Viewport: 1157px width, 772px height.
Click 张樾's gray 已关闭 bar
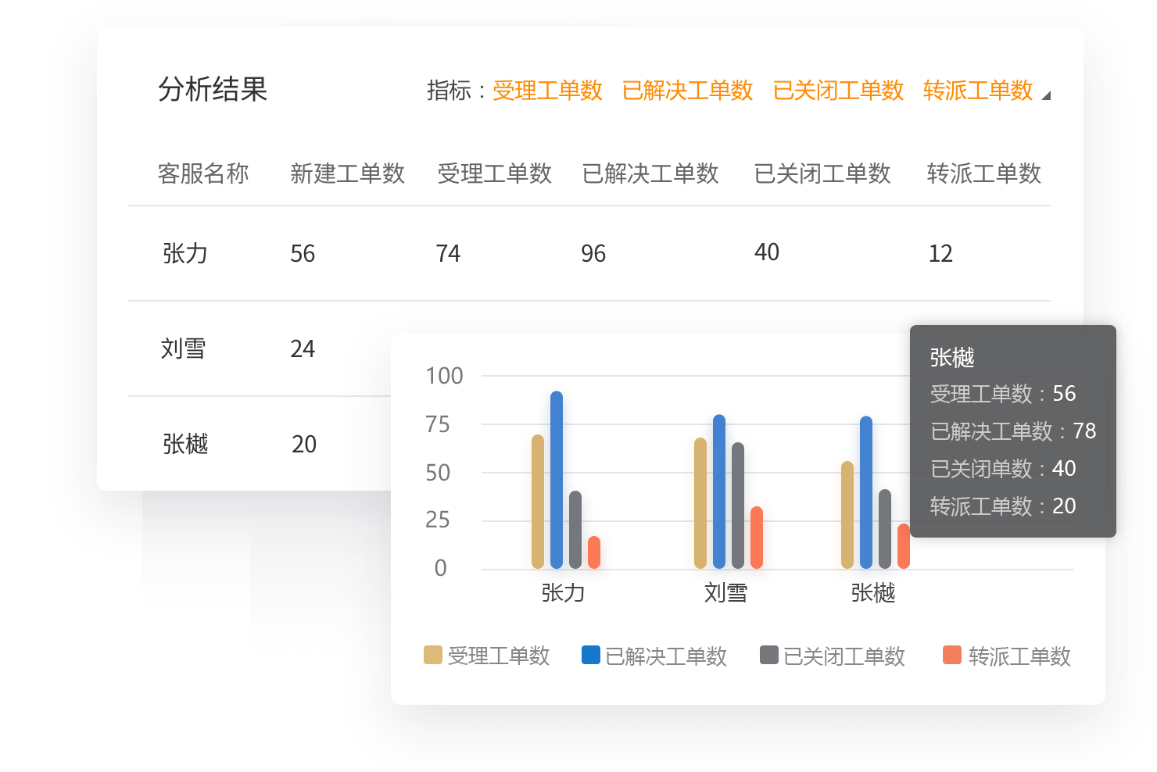pyautogui.click(x=885, y=529)
